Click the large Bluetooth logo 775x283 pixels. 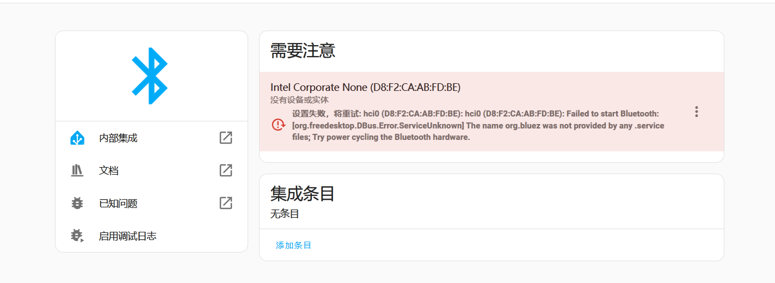(150, 76)
